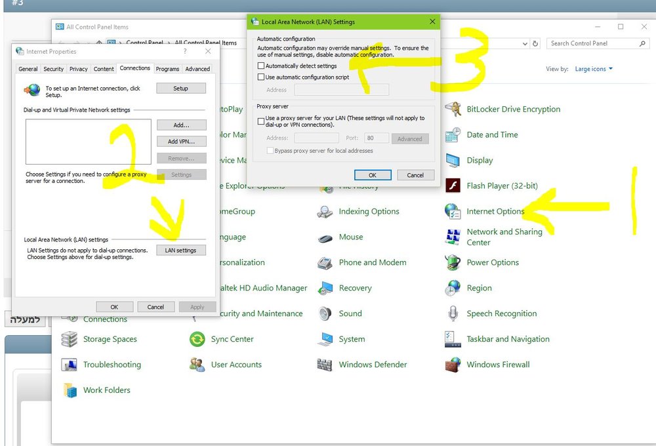Open Troubleshooting icon
This screenshot has width=656, height=446.
69,365
